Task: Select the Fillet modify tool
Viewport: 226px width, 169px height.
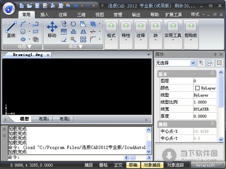Action: [x=93, y=39]
